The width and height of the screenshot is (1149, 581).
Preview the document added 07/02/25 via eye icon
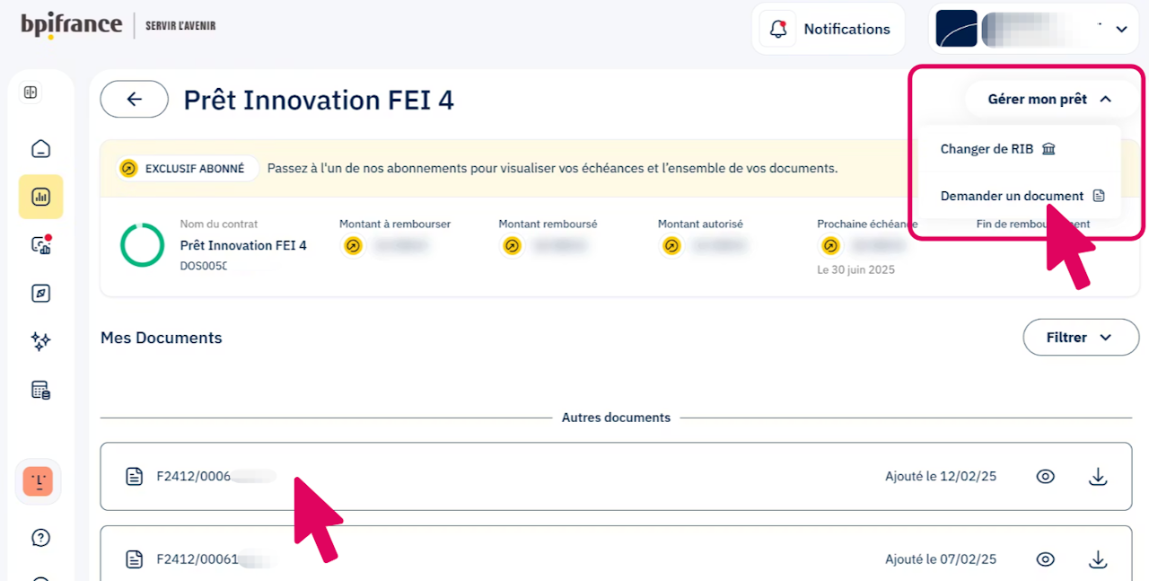[1045, 559]
